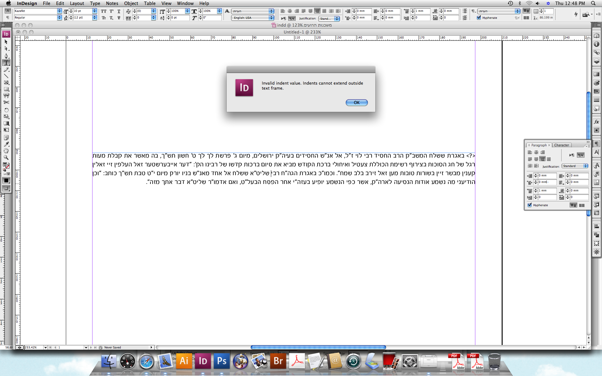Expand the Kazefet font family dropdown

pos(59,11)
